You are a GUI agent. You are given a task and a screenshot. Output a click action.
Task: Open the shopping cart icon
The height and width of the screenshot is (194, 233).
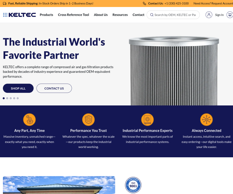(x=230, y=15)
